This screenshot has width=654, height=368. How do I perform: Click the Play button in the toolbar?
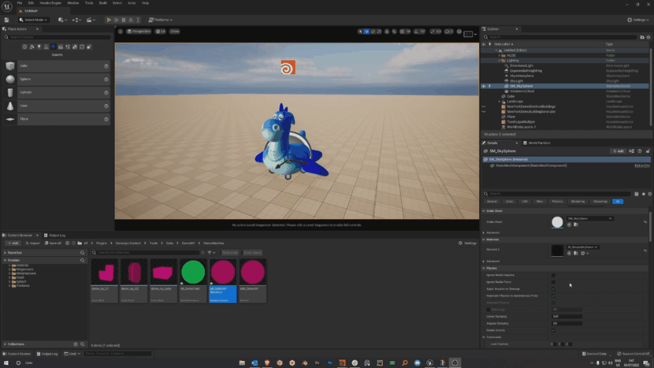[109, 20]
